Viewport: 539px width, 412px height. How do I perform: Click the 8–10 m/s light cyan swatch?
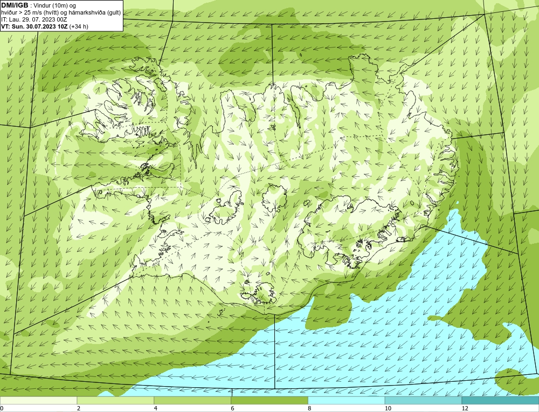click(347, 400)
